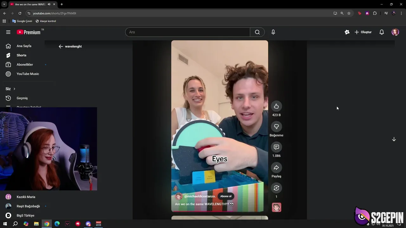Open the sound thumbnail below remix
Screen dimensions: 406x228
click(x=277, y=207)
